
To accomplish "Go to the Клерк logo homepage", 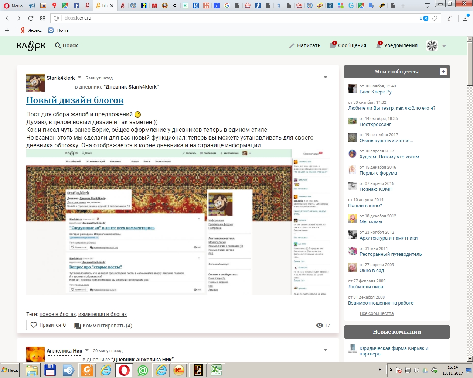I will pyautogui.click(x=31, y=46).
